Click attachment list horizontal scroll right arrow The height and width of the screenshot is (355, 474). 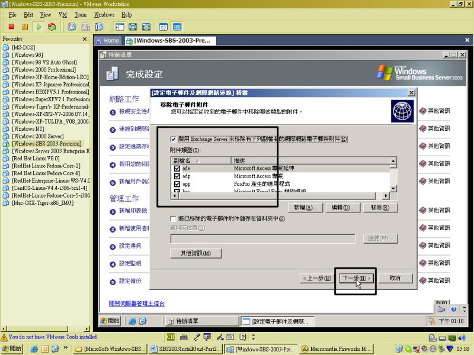click(386, 196)
